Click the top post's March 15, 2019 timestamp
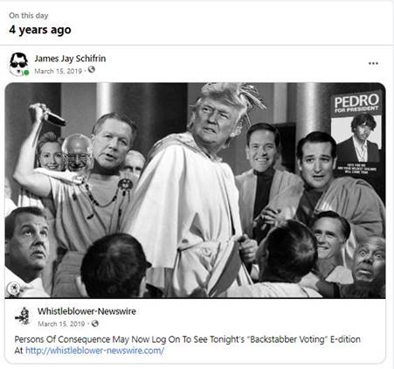This screenshot has width=394, height=369. click(59, 71)
